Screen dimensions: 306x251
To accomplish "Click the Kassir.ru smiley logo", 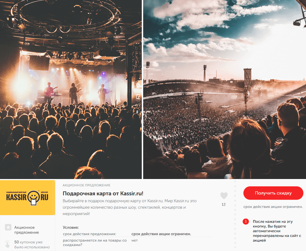I will tap(27, 198).
